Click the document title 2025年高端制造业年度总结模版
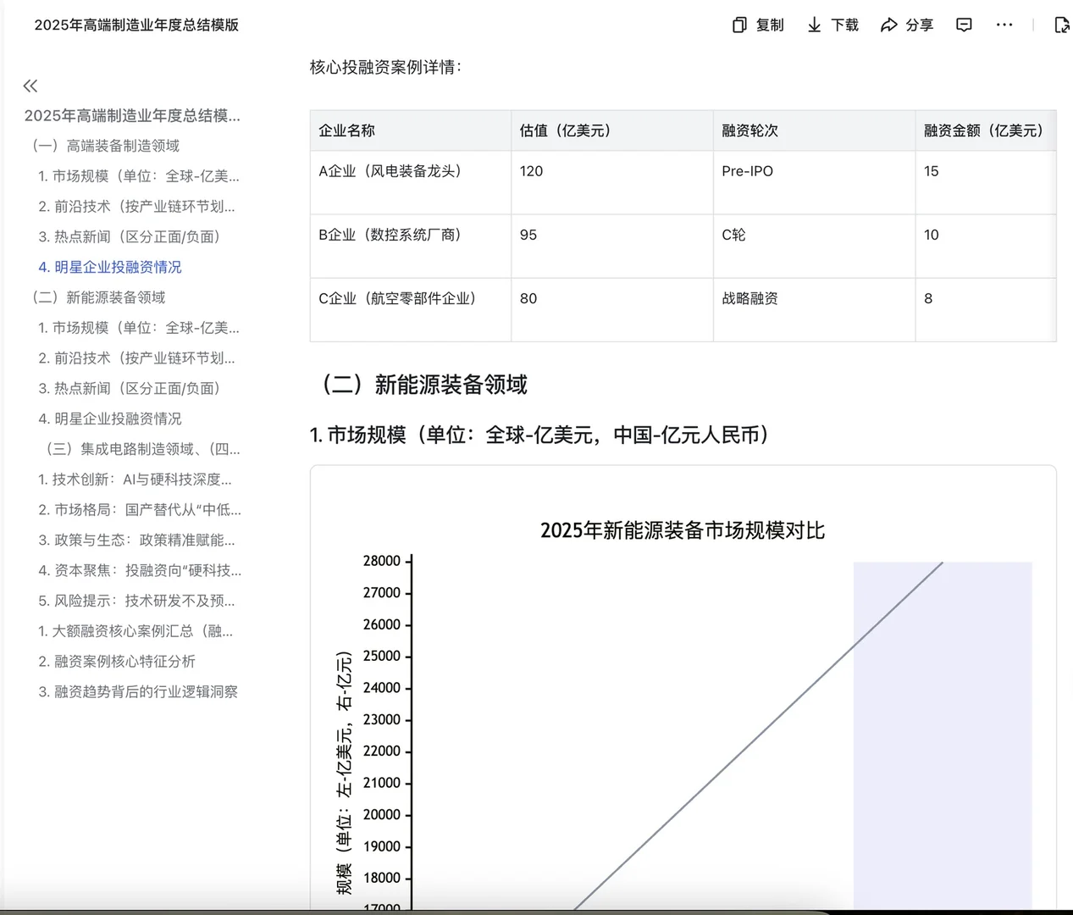Screen dimensions: 1073x915 pos(136,25)
